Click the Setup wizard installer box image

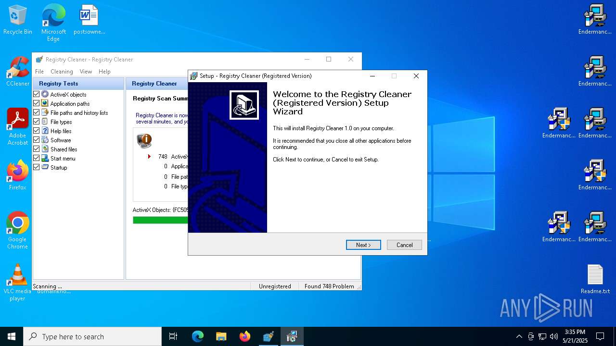244,105
